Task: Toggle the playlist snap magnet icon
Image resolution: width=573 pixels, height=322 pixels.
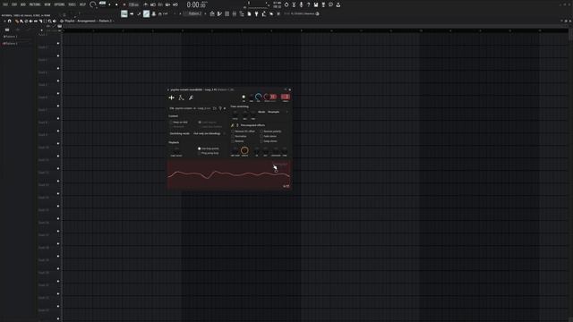Action: coord(9,21)
